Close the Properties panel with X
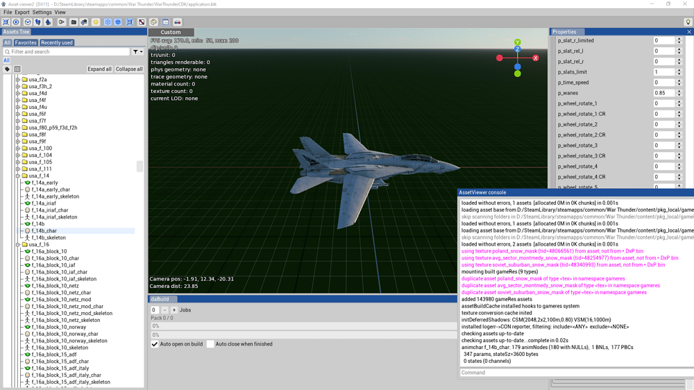This screenshot has height=390, width=694. coord(689,32)
